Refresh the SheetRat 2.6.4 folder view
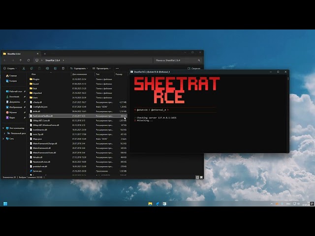 coord(29,60)
